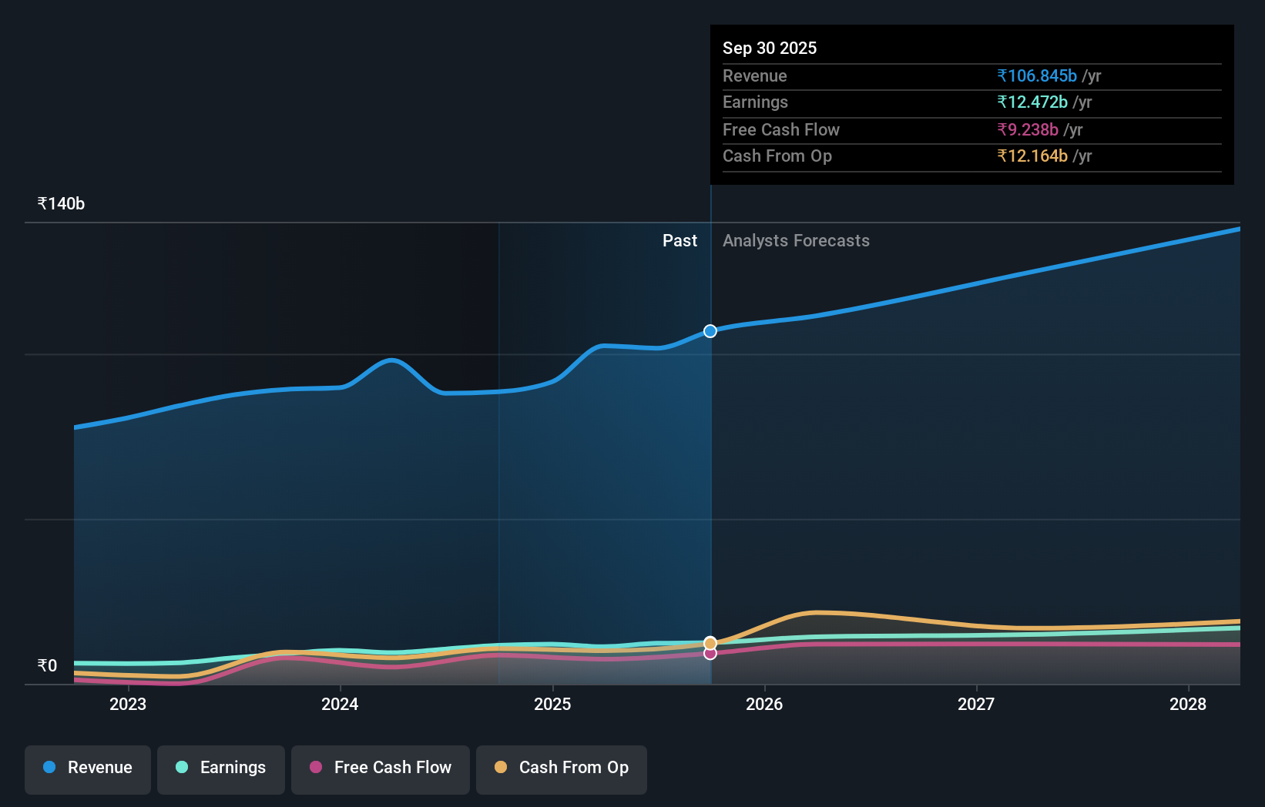The height and width of the screenshot is (807, 1265).
Task: Select the yellow Cash From Op chart marker
Action: point(710,641)
